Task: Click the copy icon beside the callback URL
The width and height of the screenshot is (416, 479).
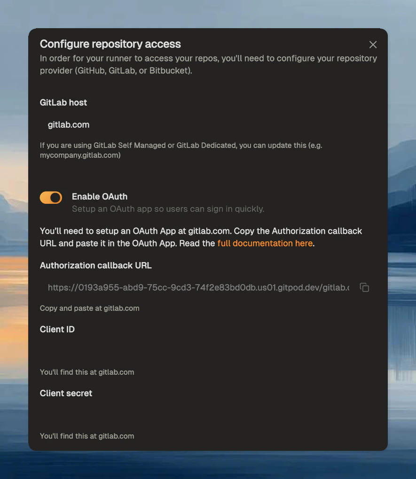Action: click(365, 287)
